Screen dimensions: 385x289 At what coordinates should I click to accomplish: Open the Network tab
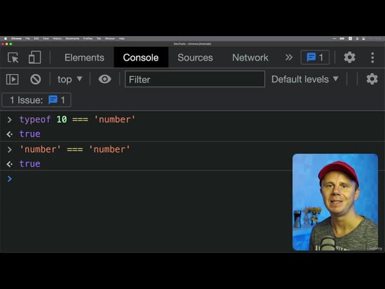(250, 58)
